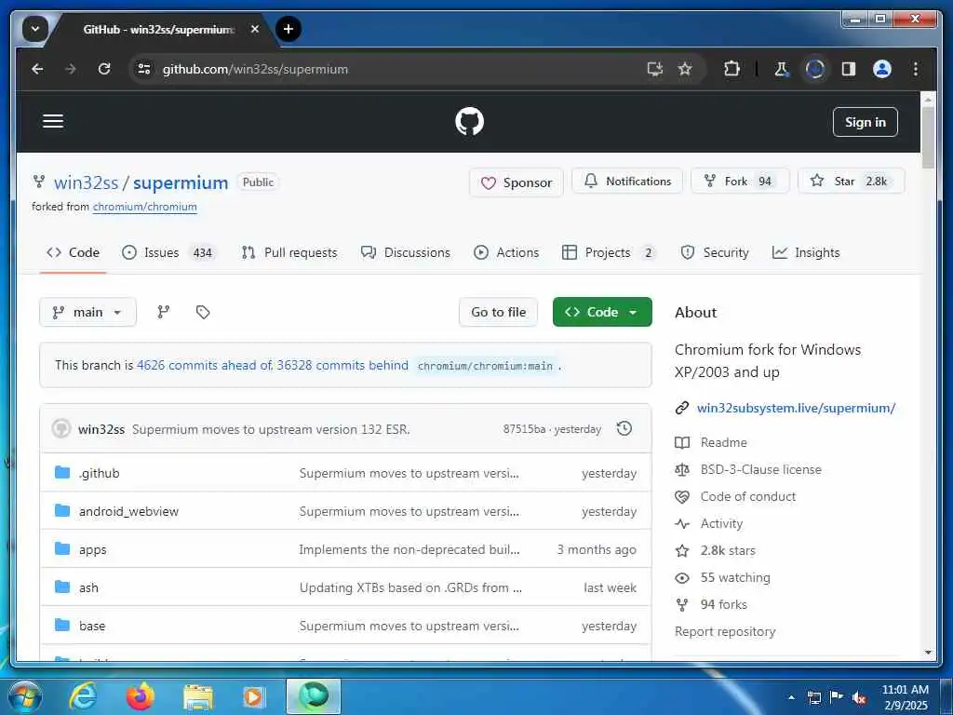Switch to the Insights tab

pos(806,252)
